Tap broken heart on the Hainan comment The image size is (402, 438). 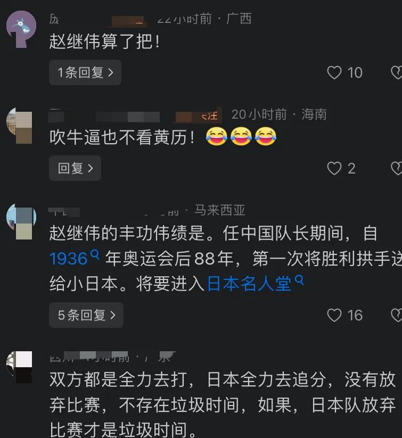[396, 168]
